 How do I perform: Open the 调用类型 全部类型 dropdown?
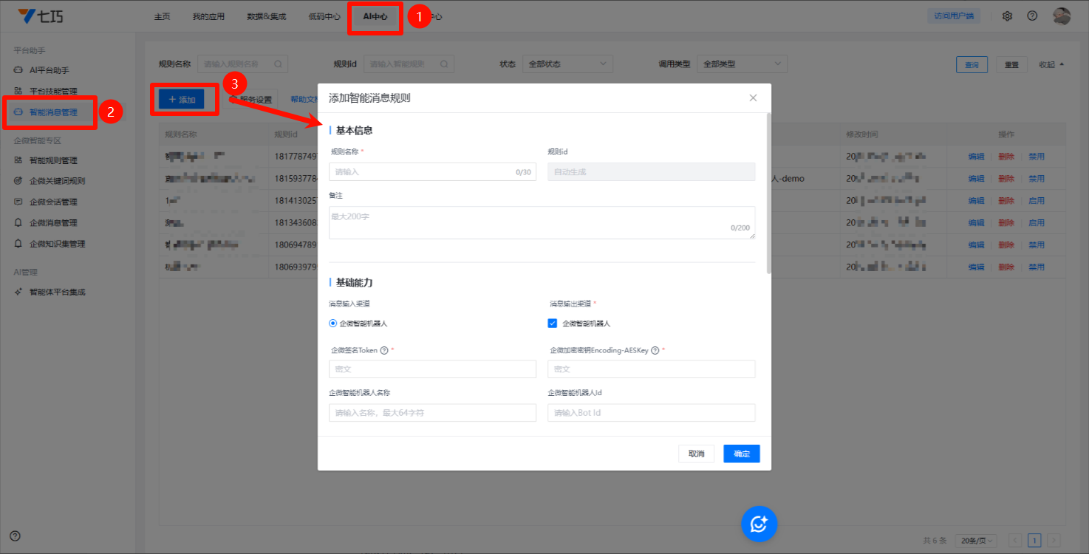(744, 64)
